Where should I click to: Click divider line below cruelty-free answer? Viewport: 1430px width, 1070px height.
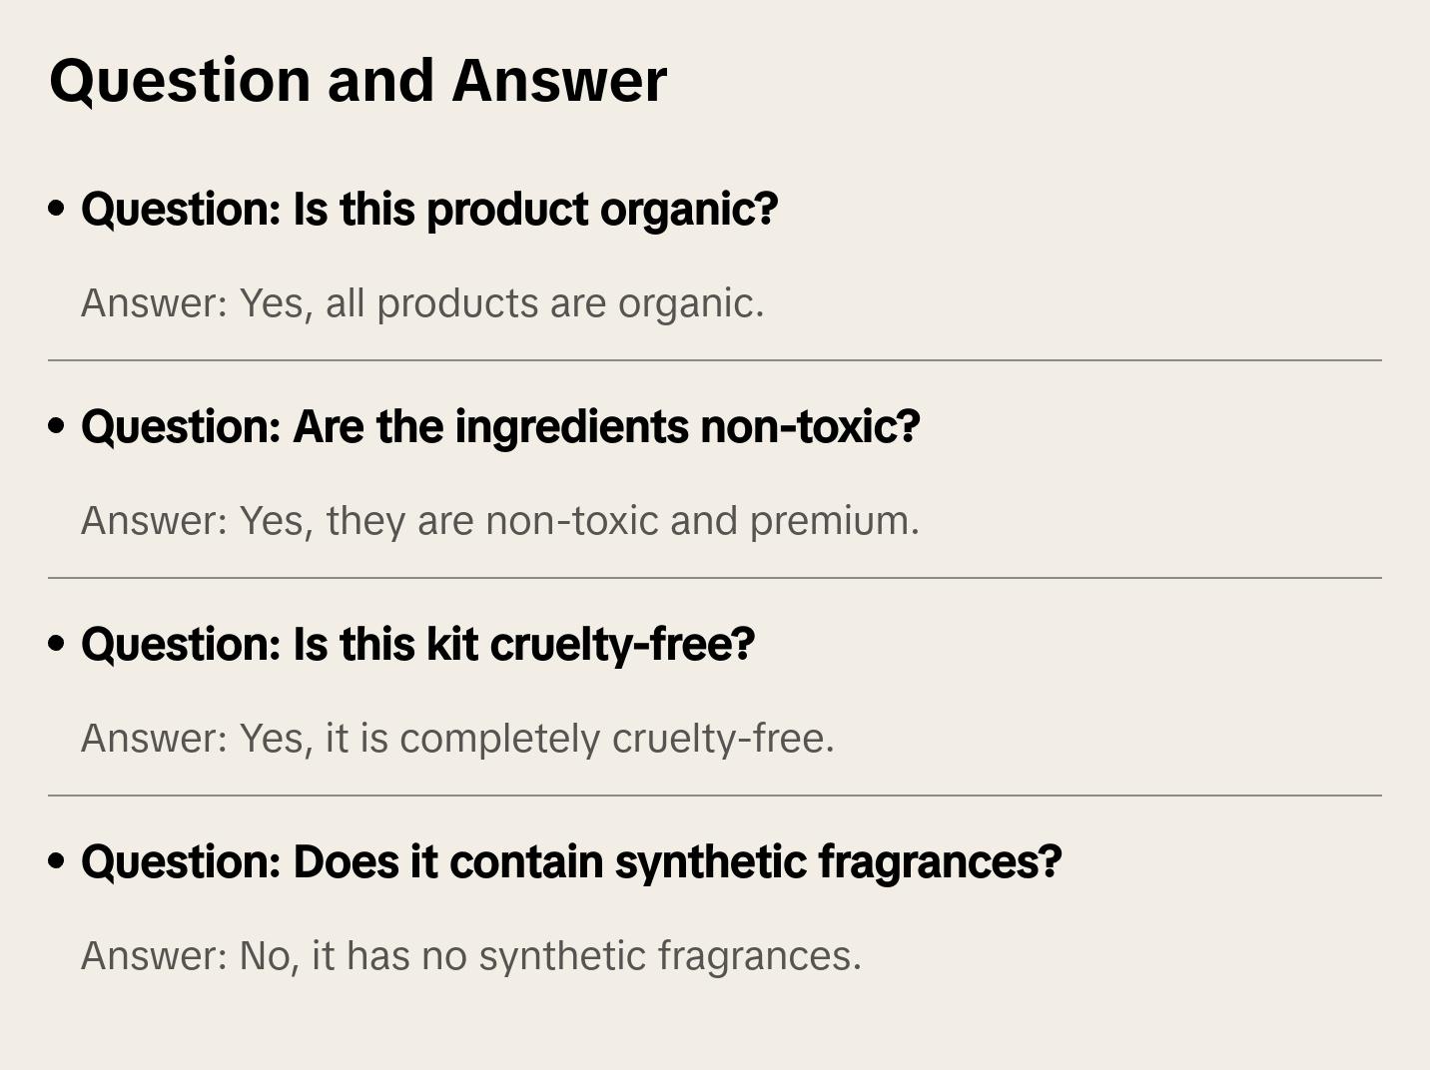(715, 796)
